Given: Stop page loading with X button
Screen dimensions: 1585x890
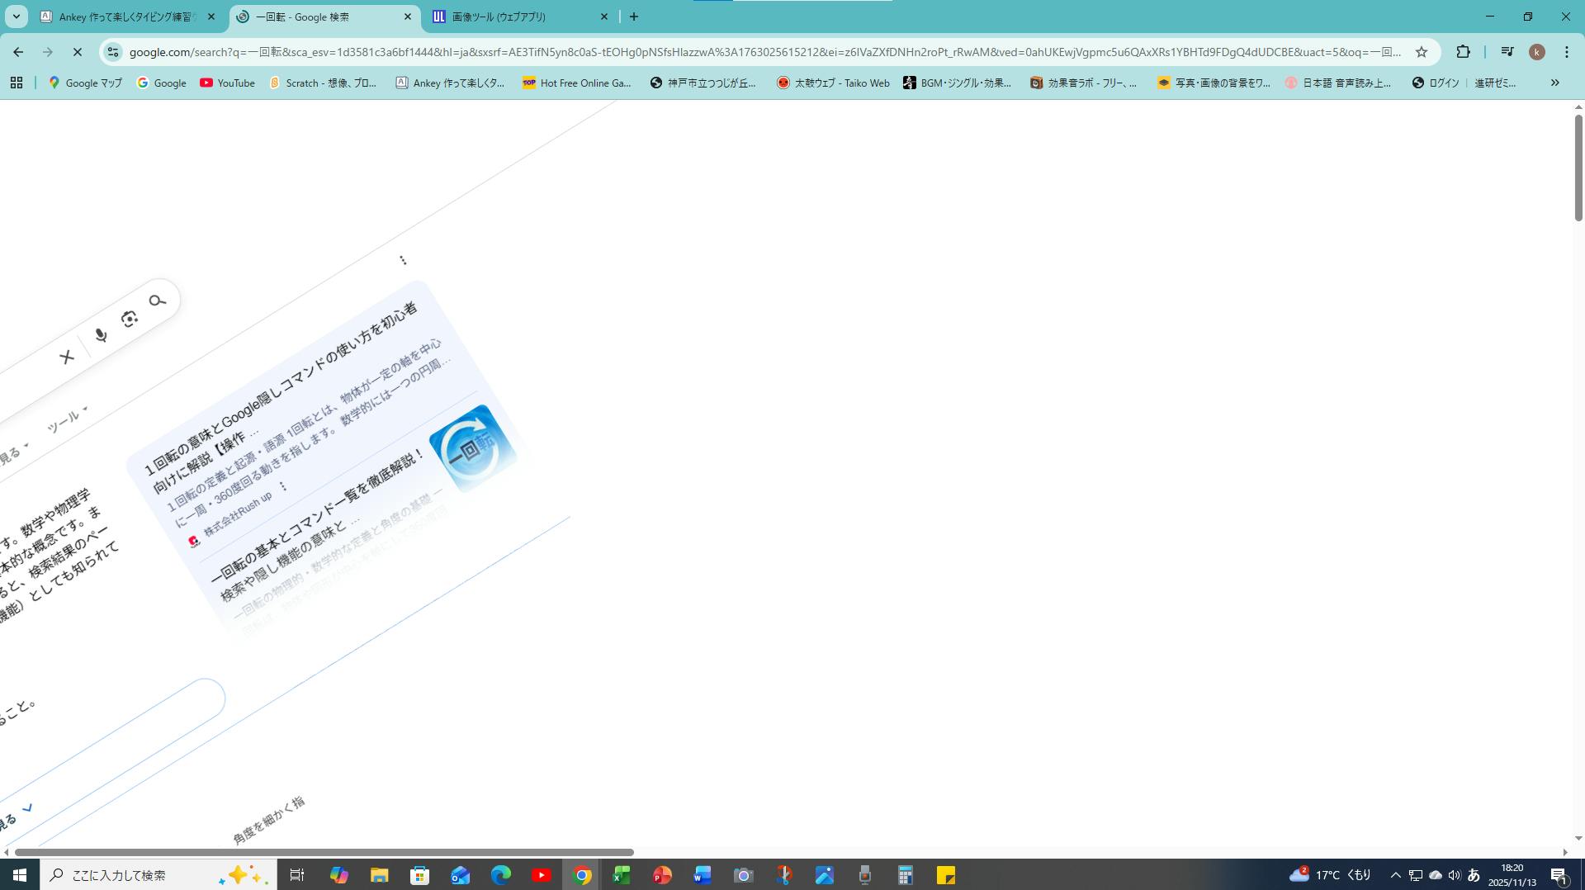Looking at the screenshot, I should 78,52.
